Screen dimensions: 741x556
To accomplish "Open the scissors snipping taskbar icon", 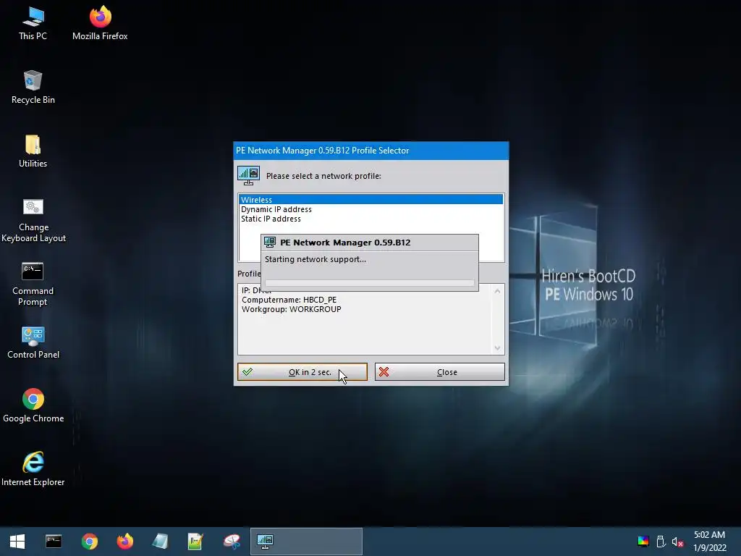I will pos(232,542).
